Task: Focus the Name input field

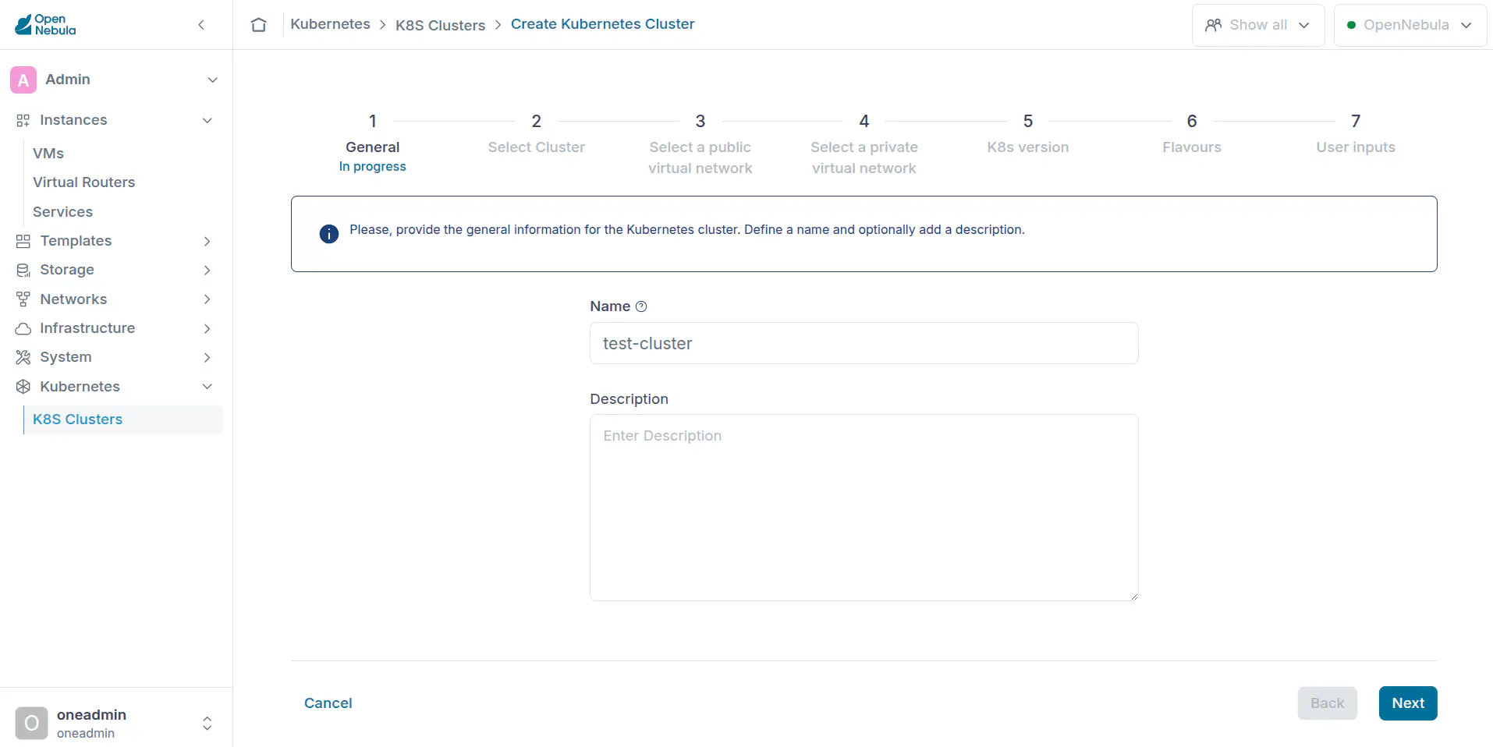Action: [864, 343]
